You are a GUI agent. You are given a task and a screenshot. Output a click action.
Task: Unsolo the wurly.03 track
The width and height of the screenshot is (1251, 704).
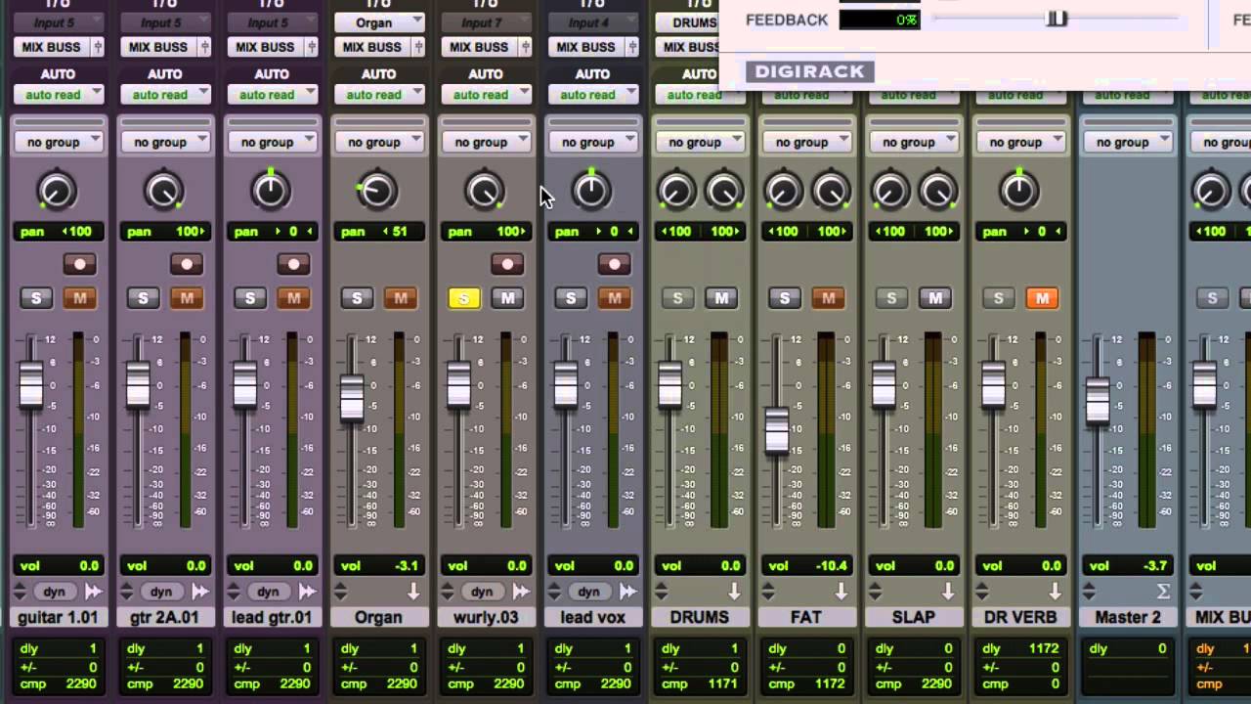coord(464,298)
